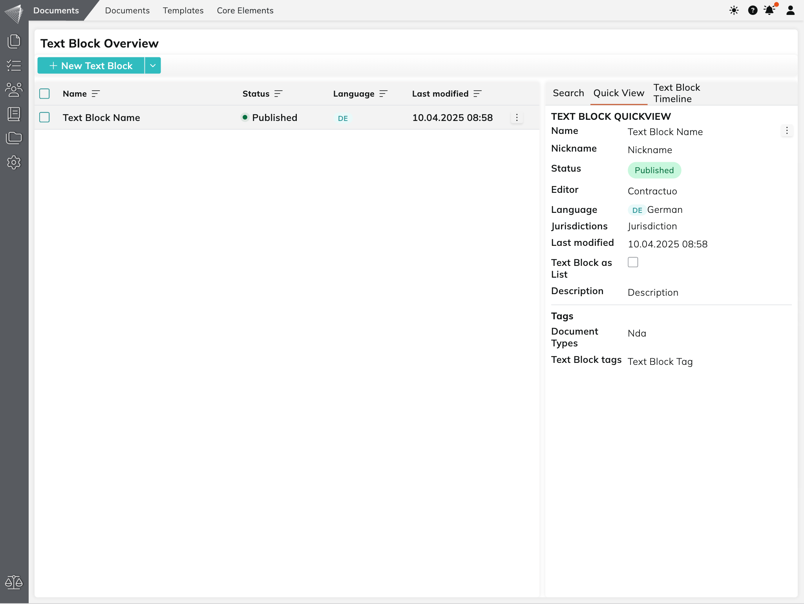Expand the dropdown beside New Text Block button
The height and width of the screenshot is (604, 804).
(153, 65)
